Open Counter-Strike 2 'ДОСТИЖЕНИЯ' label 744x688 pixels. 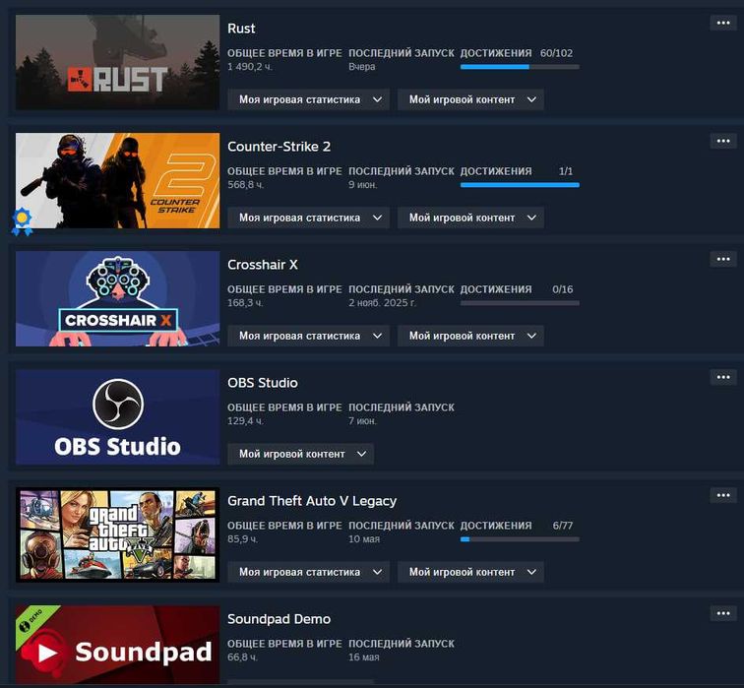[496, 171]
